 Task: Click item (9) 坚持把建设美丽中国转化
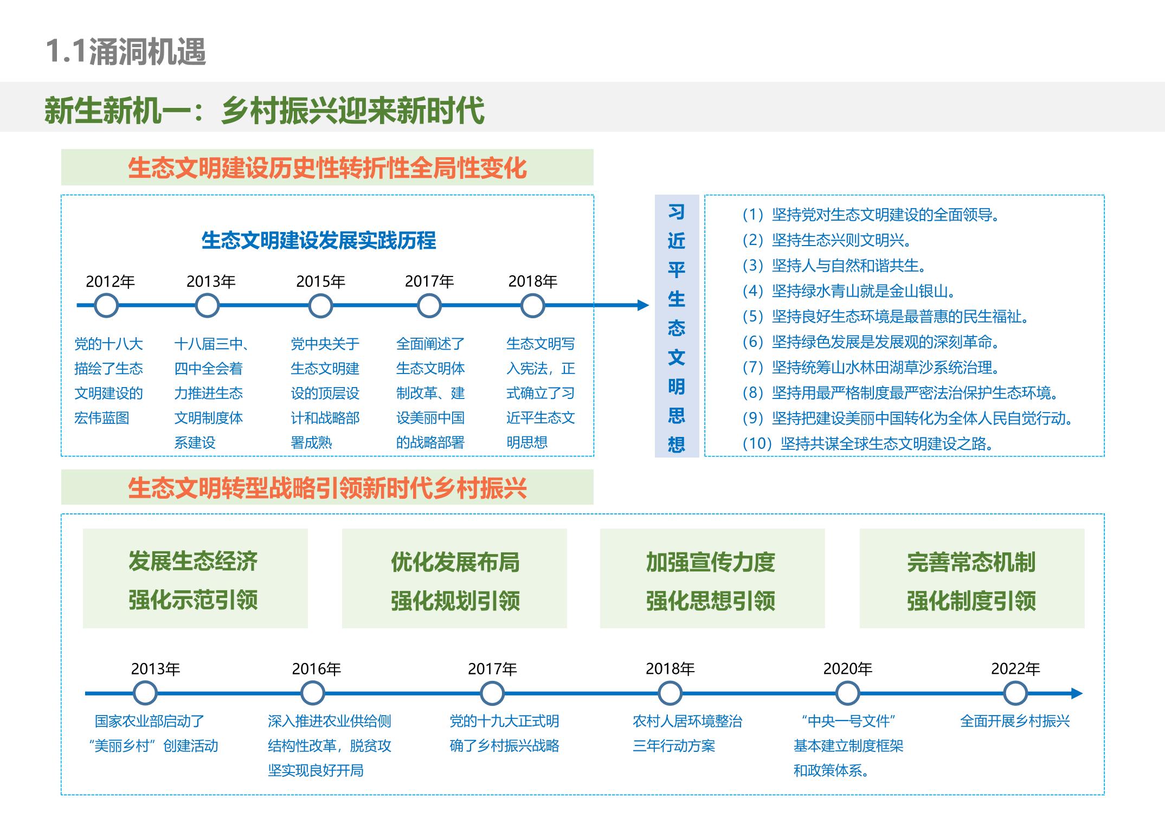[907, 418]
